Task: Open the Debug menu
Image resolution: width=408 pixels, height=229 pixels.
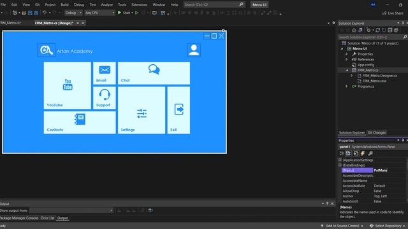Action: click(79, 4)
